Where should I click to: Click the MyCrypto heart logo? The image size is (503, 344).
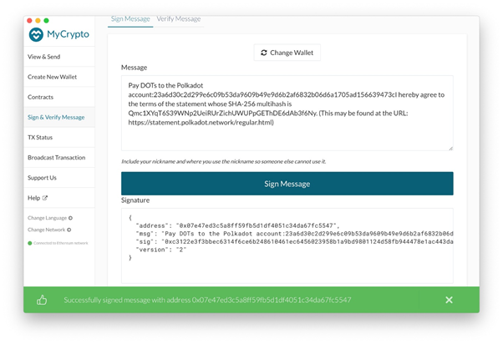(37, 35)
